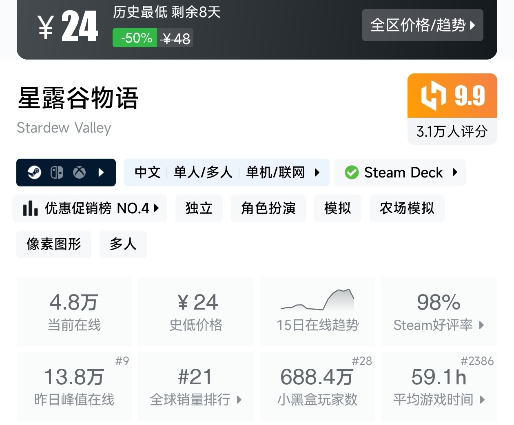Screen dimensions: 514x425
Task: Open the 15日在线趋势 chart
Action: pyautogui.click(x=317, y=312)
